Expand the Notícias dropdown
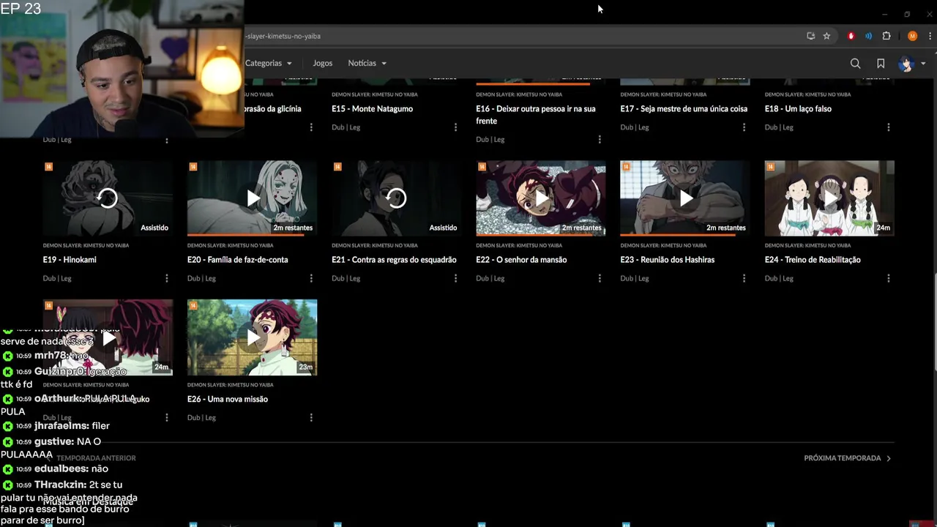 tap(367, 64)
